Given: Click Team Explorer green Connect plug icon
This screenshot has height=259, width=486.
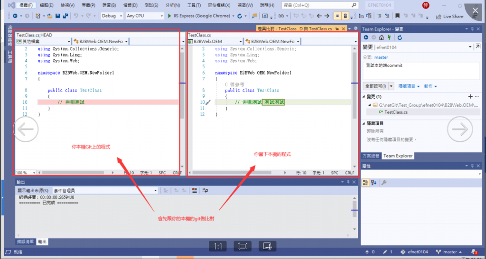Looking at the screenshot, I should point(389,37).
